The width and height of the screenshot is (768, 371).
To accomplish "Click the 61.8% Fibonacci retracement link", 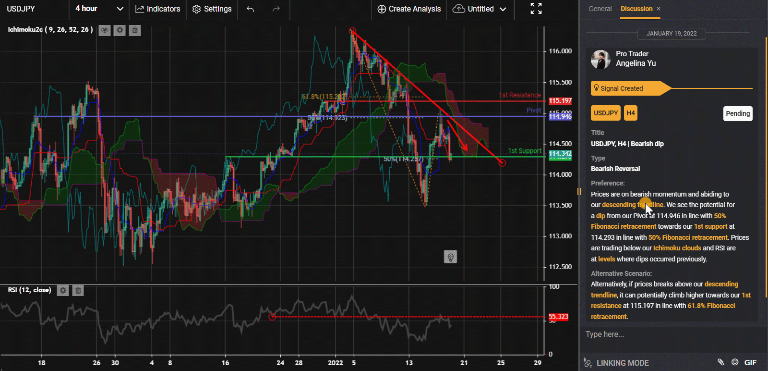I will [662, 311].
